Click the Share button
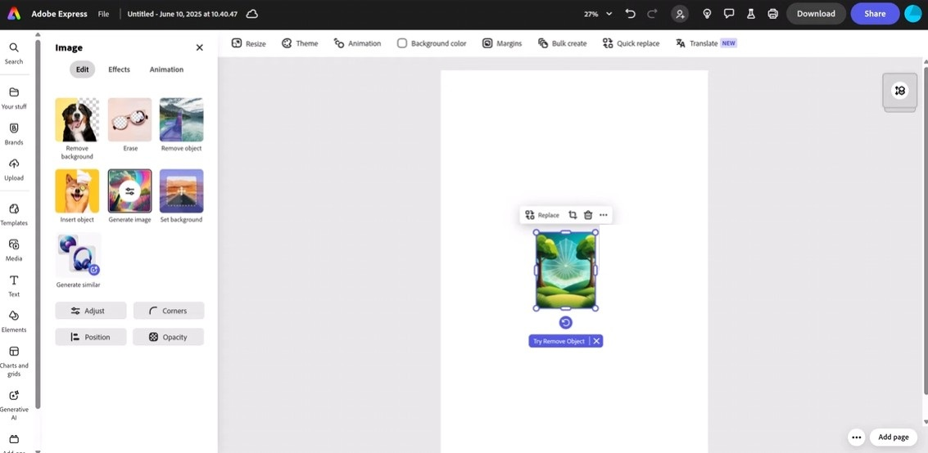 [875, 14]
